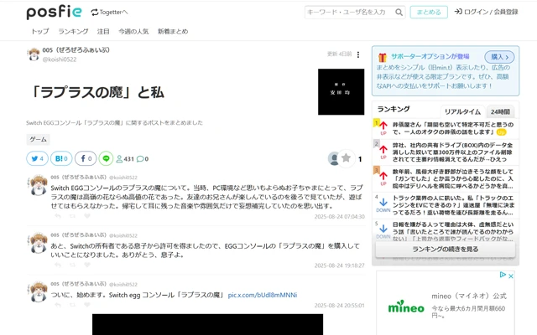Click the まとめる button
The width and height of the screenshot is (537, 335).
point(428,12)
